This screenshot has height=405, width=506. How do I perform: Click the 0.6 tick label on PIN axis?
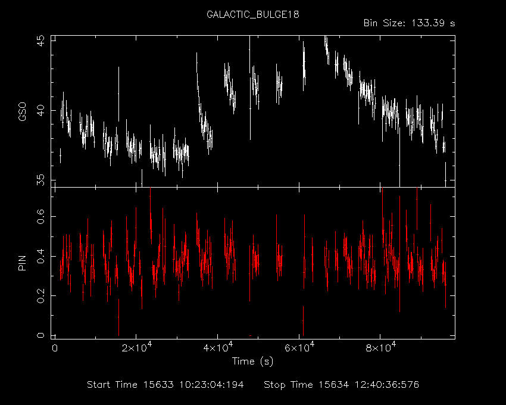pos(41,216)
